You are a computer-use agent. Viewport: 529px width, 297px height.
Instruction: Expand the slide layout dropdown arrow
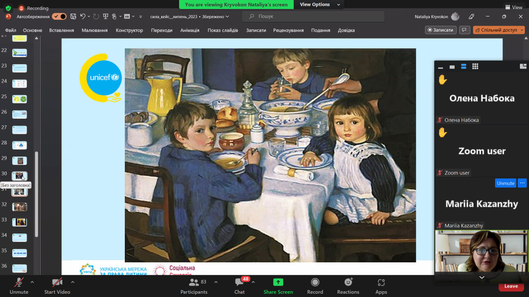pos(133,16)
